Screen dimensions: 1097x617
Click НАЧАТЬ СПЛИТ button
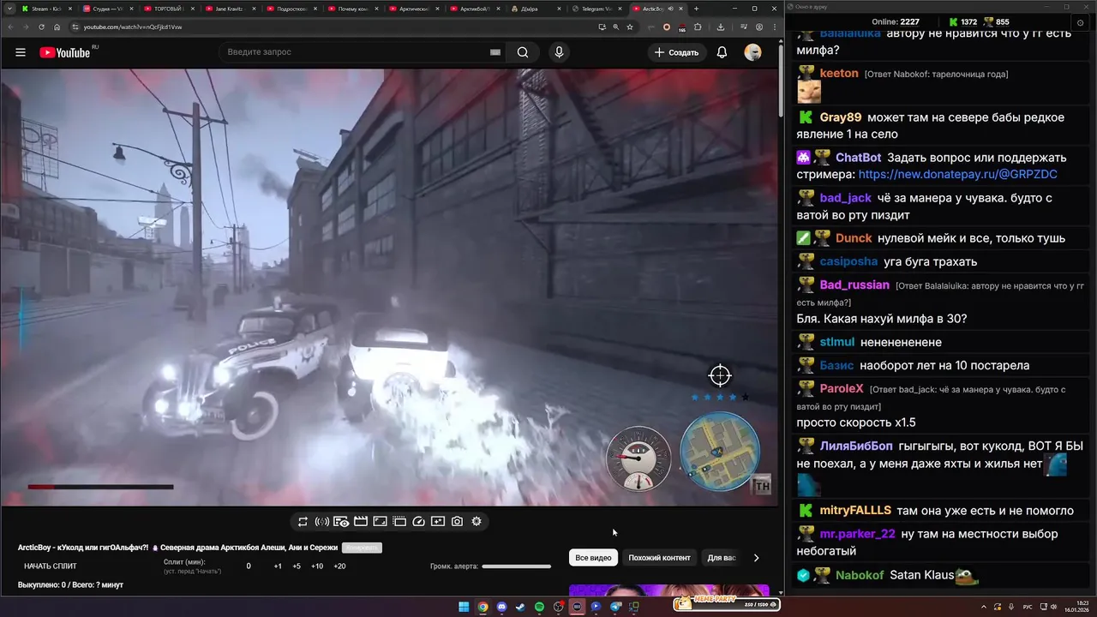50,566
